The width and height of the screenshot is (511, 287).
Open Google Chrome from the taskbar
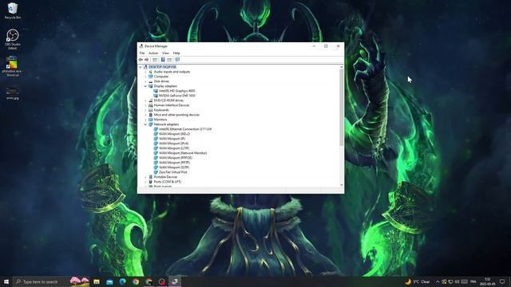pos(136,281)
